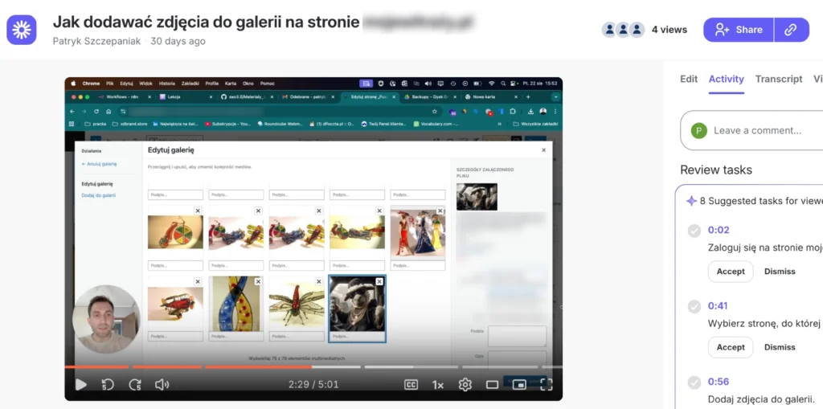Switch to the Transcript tab
This screenshot has width=823, height=409.
pyautogui.click(x=779, y=79)
